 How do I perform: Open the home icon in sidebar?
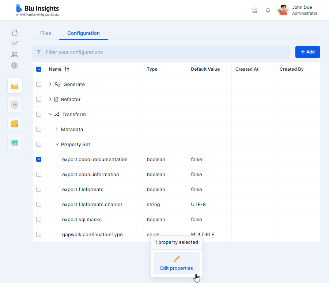[15, 33]
